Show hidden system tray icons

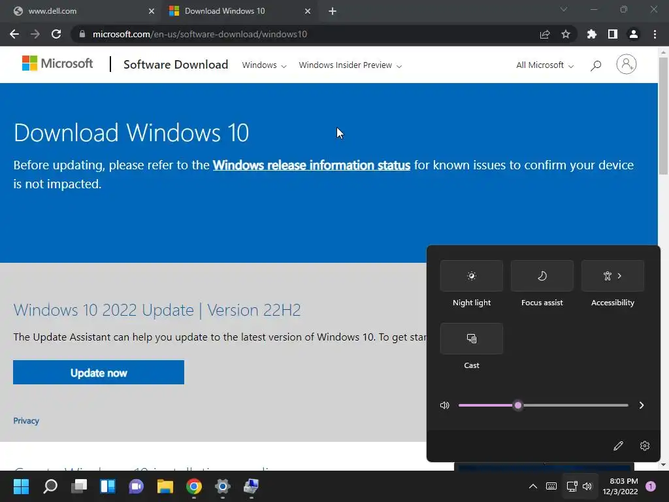(533, 486)
